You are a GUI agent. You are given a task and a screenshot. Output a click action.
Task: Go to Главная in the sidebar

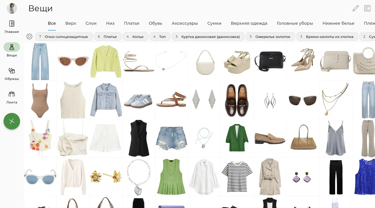point(12,27)
